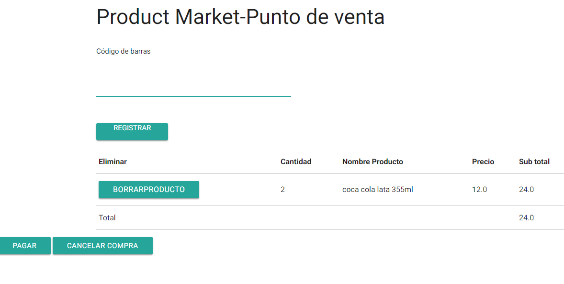Click the product subtotal 24.0 cell
This screenshot has height=284, width=564.
tap(526, 189)
